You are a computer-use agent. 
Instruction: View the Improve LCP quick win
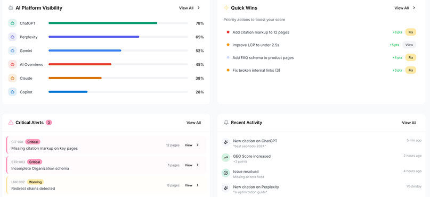409,45
